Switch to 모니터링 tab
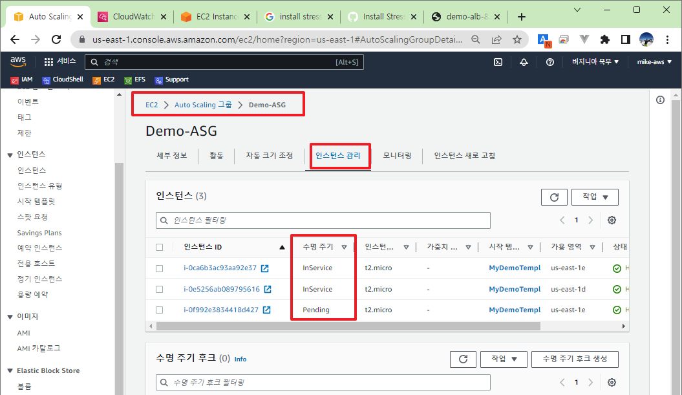The width and height of the screenshot is (682, 395). point(397,156)
